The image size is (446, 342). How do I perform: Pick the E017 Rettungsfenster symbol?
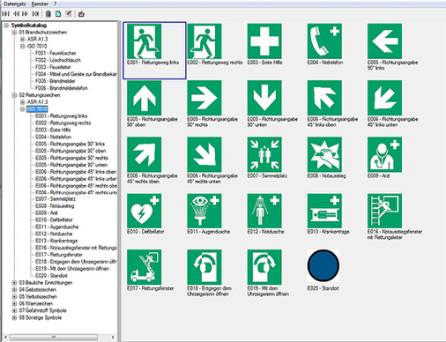point(144,267)
